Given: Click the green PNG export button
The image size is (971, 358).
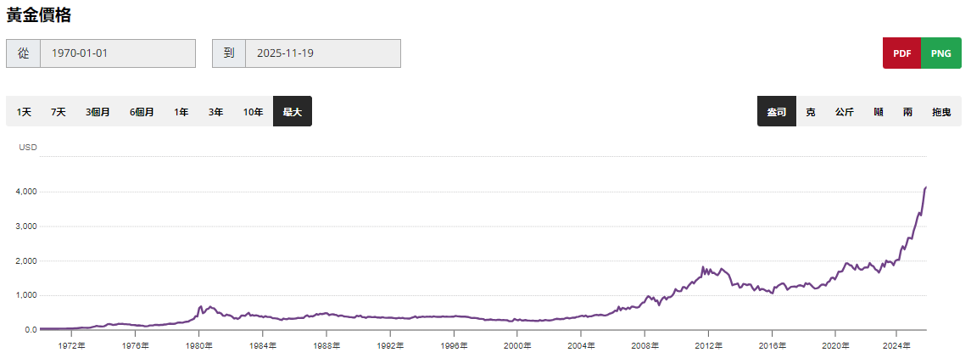Looking at the screenshot, I should [x=940, y=53].
